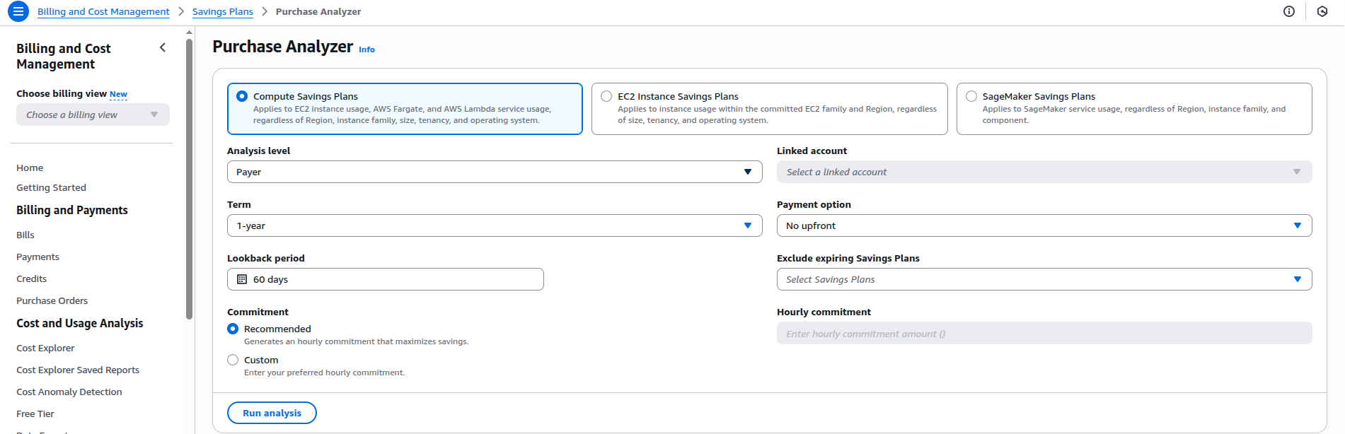Click the Savings Plans breadcrumb link
This screenshot has width=1345, height=434.
click(222, 12)
